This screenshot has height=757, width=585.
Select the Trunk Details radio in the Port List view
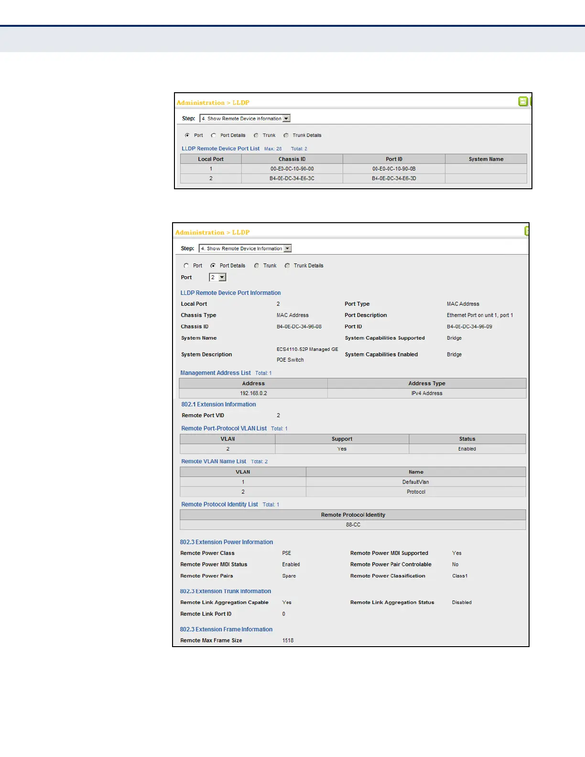(x=286, y=135)
